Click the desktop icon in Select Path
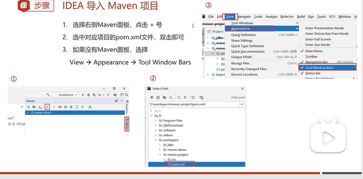The width and height of the screenshot is (363, 179). click(158, 98)
